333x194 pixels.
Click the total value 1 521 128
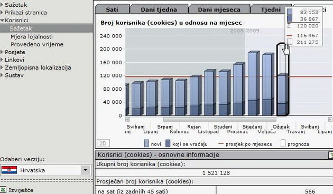(216, 173)
